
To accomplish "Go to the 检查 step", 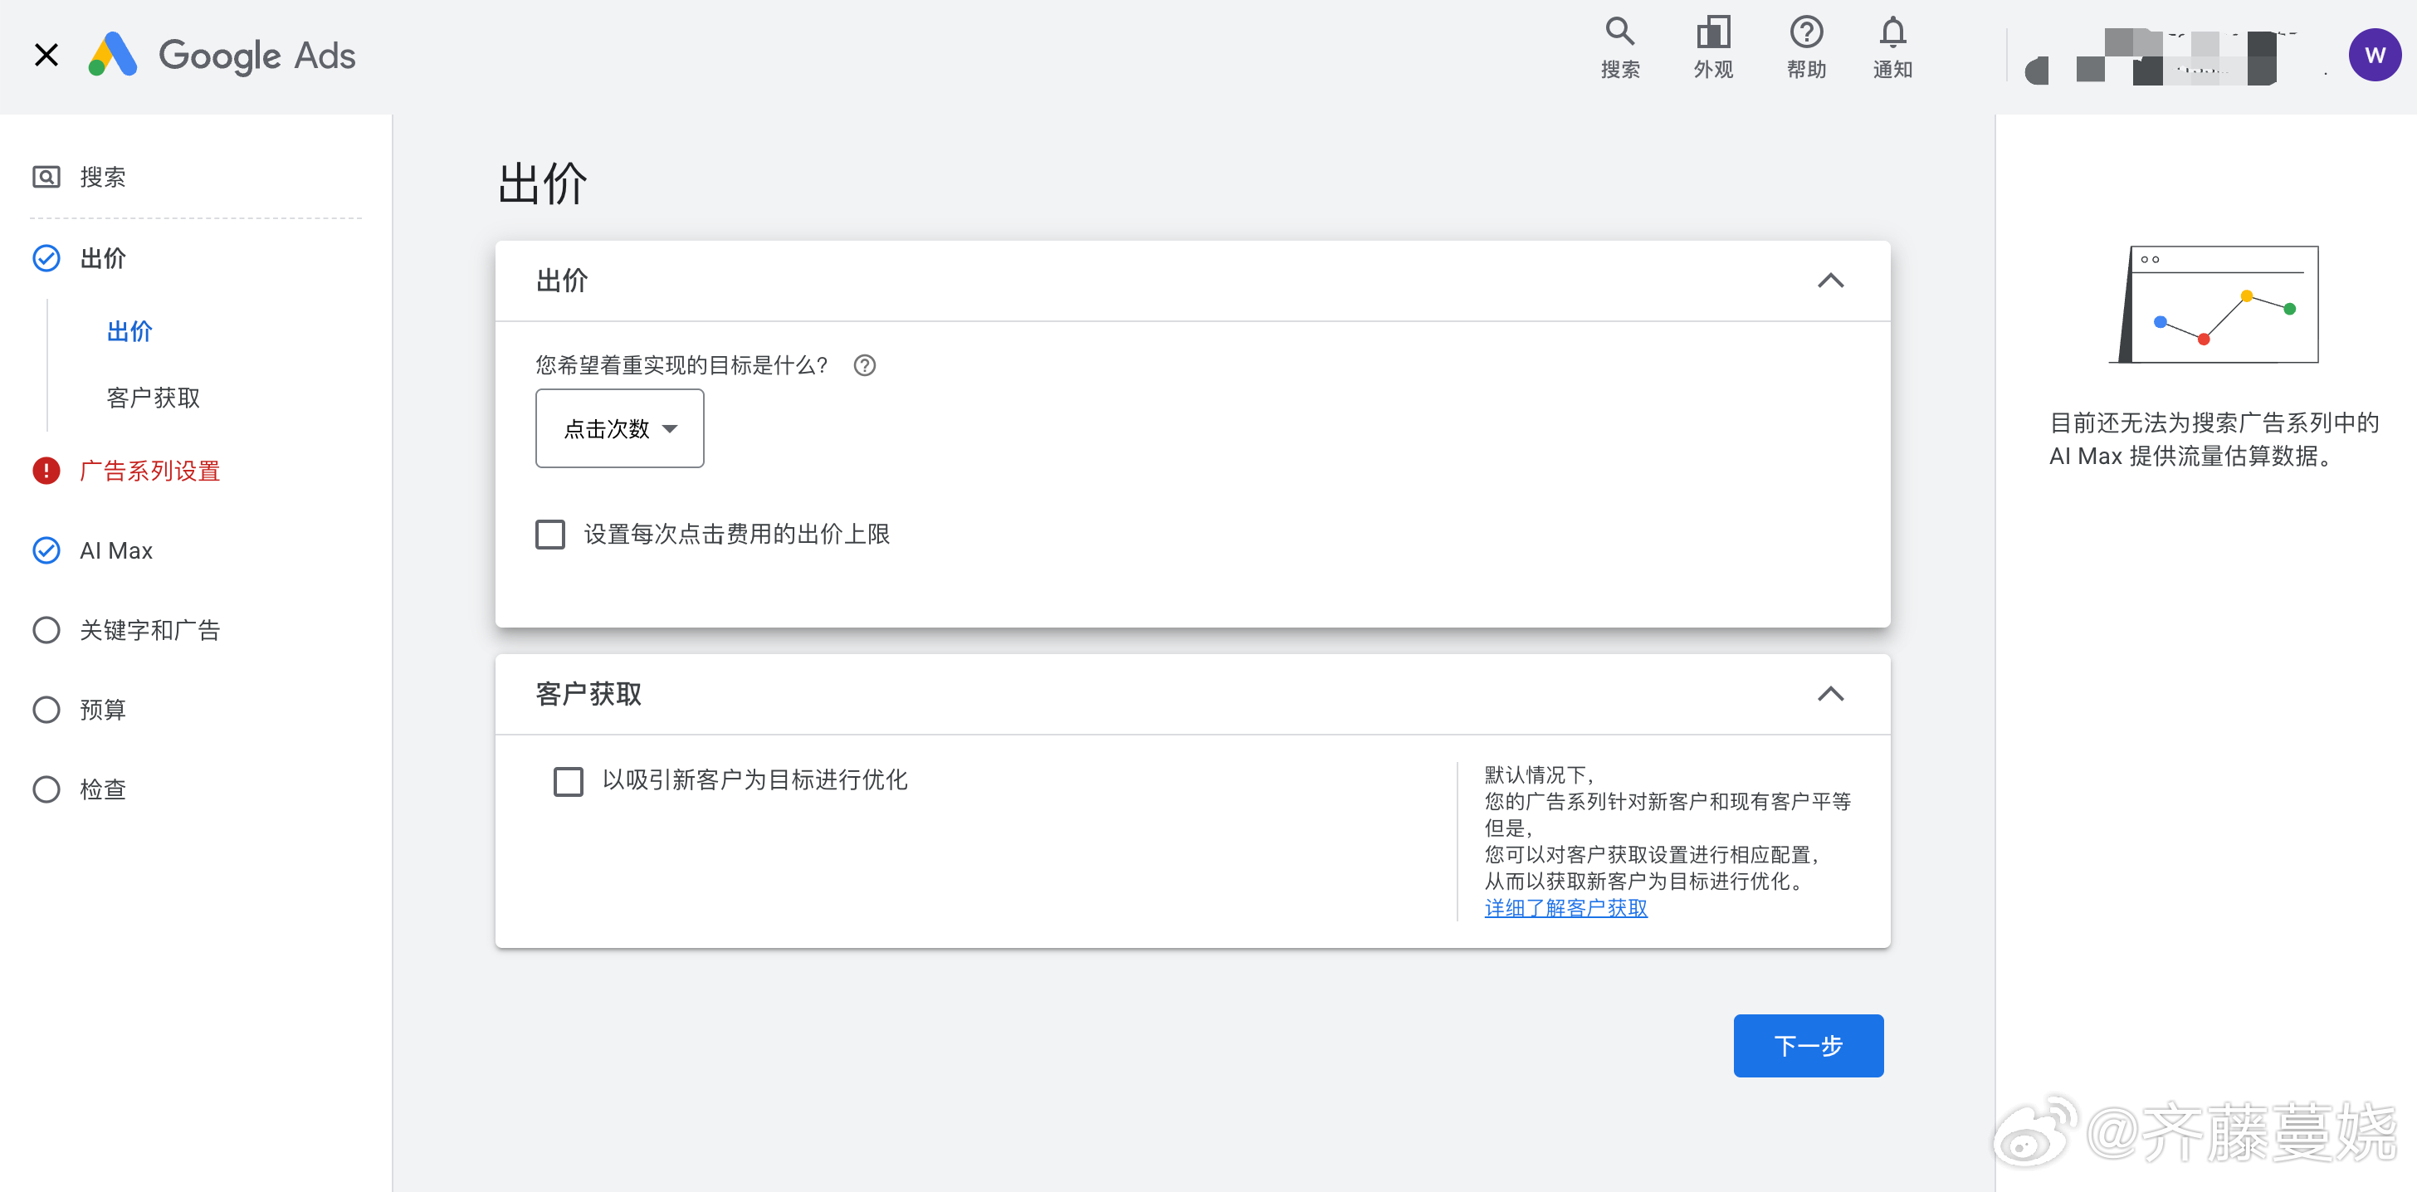I will click(x=103, y=789).
